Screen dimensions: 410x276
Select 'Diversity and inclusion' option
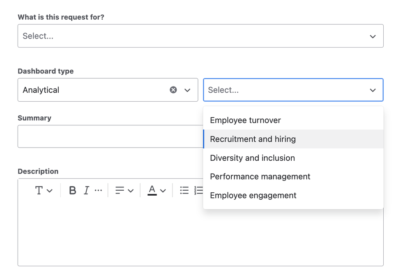point(252,158)
